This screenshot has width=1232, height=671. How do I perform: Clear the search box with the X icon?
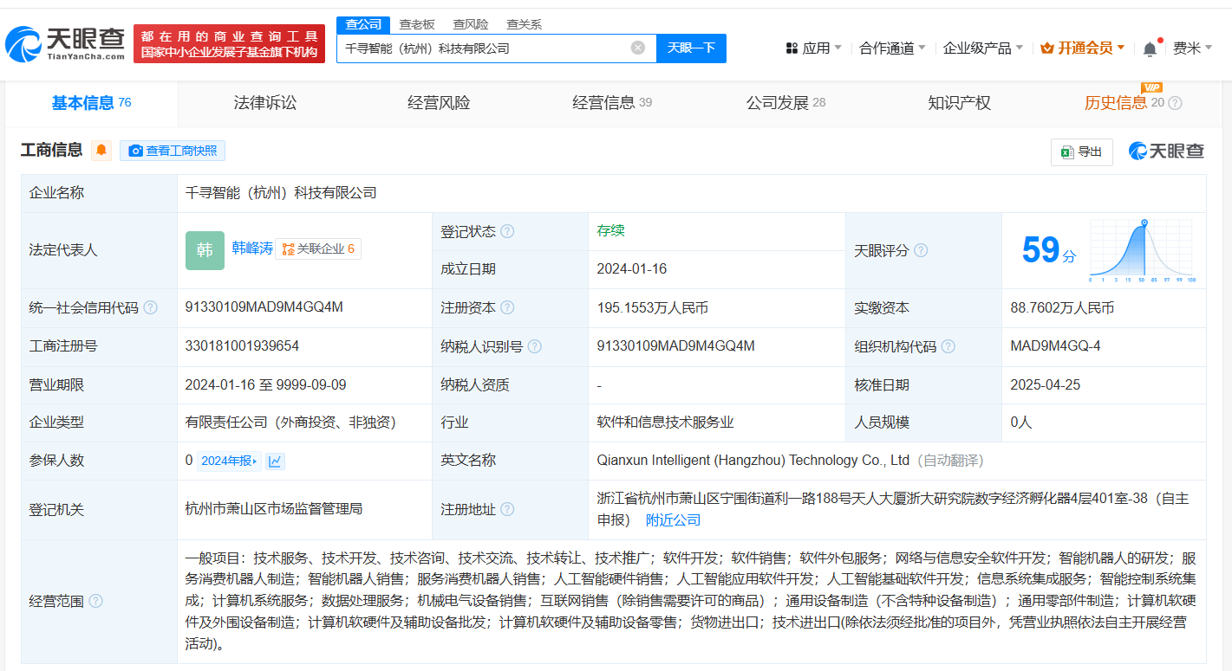click(x=638, y=48)
